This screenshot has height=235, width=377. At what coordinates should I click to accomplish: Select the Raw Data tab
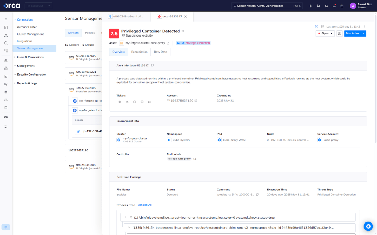tap(160, 52)
